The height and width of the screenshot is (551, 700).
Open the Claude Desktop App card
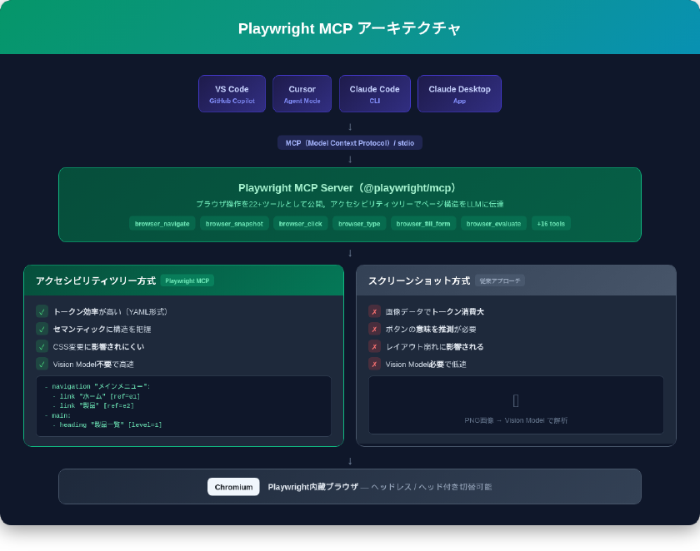(x=459, y=94)
